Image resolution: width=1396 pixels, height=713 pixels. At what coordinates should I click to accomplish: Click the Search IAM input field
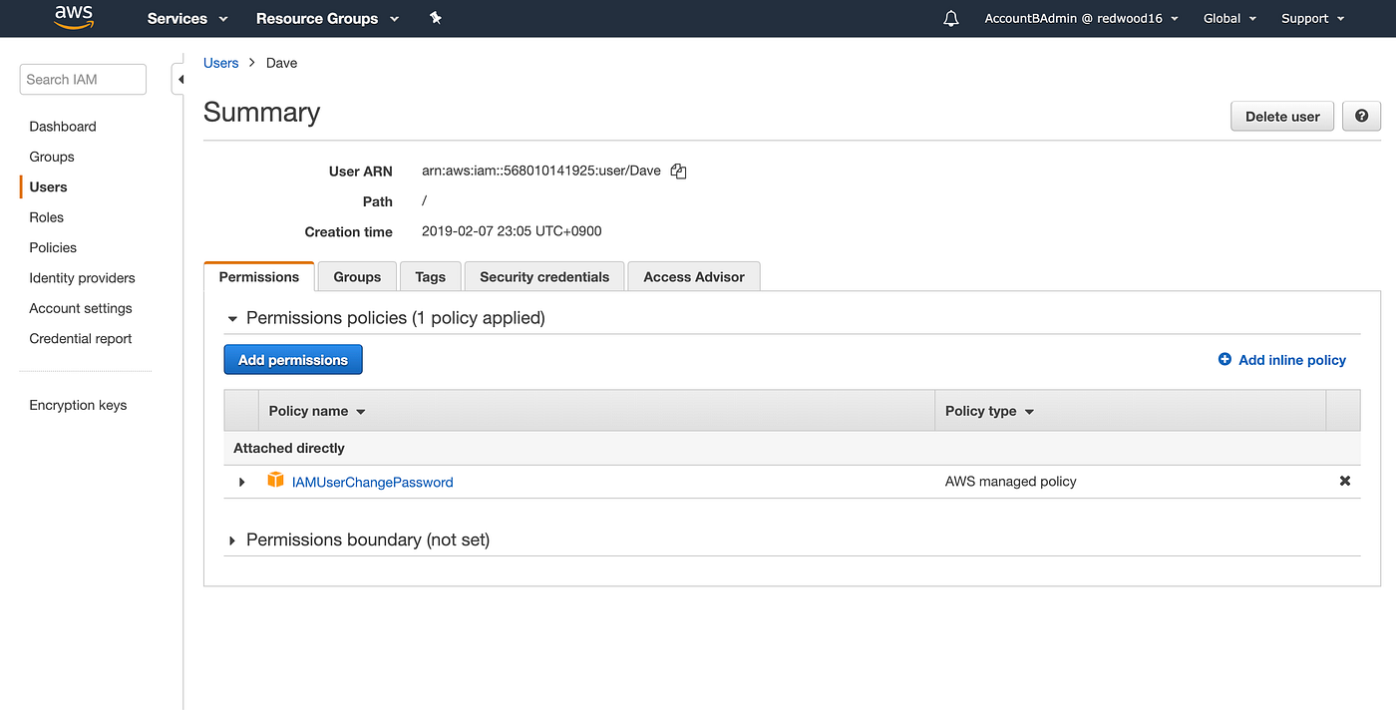[83, 79]
